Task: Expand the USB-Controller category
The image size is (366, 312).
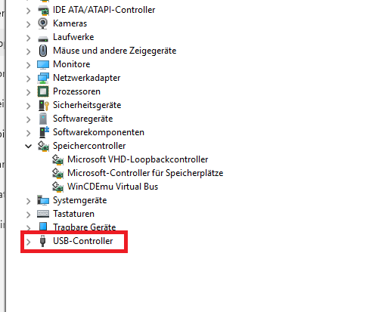Action: tap(29, 242)
